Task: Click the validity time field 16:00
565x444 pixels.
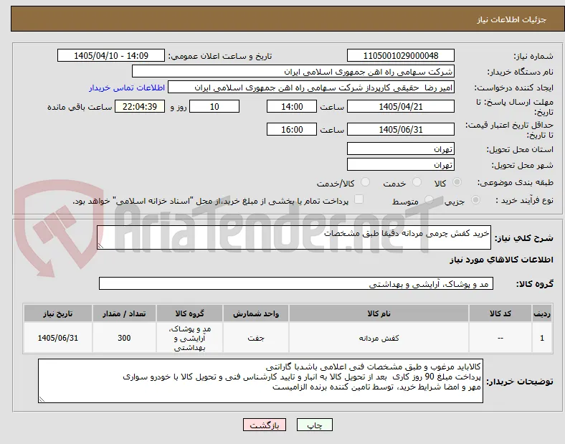Action: (x=292, y=129)
